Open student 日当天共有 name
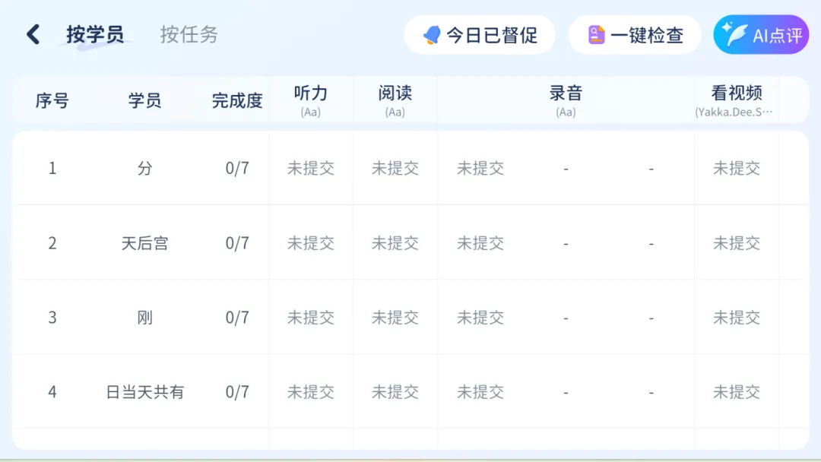 click(144, 392)
